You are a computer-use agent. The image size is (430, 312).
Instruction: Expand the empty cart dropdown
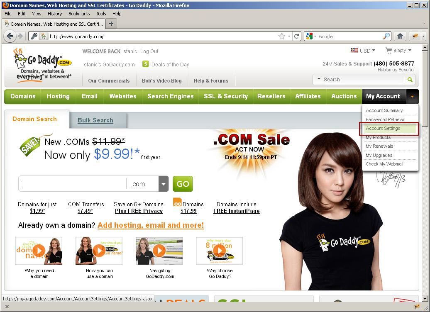[x=410, y=50]
